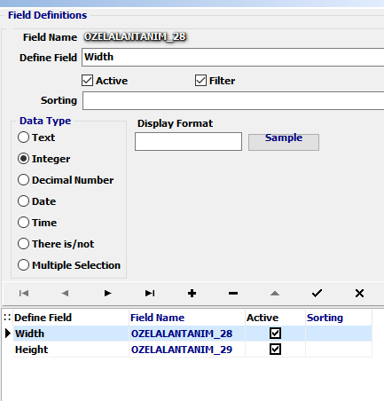Cancel edits with X icon
The image size is (384, 401).
pyautogui.click(x=359, y=293)
